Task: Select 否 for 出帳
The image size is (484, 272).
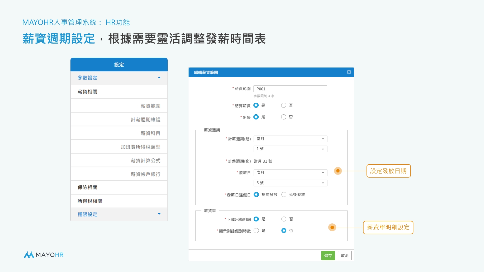Action: click(284, 117)
